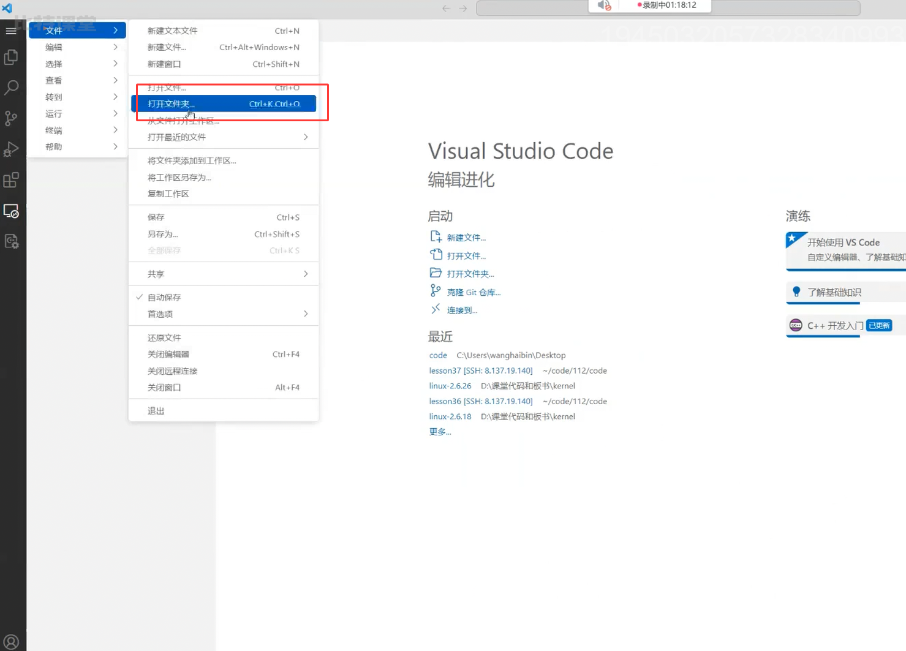Image resolution: width=906 pixels, height=651 pixels.
Task: Click the new file icon under 启动
Action: (436, 236)
